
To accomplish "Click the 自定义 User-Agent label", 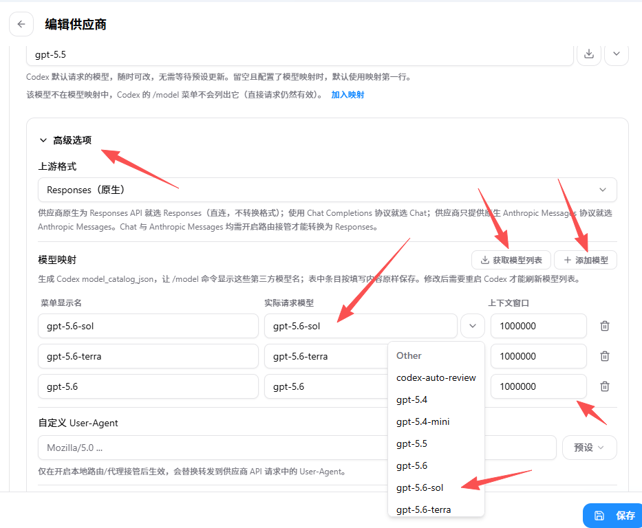I will [x=78, y=423].
